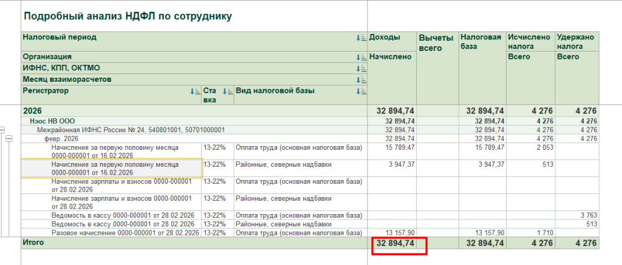Select the 2026 tax period row
Screen dimensions: 622x265
coord(182,111)
